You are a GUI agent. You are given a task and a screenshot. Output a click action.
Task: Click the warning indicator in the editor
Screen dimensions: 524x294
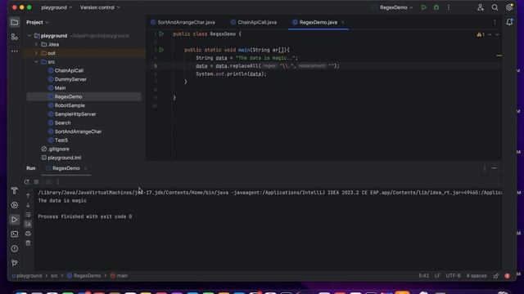(481, 34)
